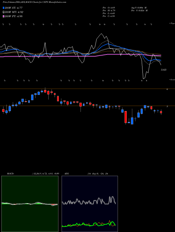Screen dimensions: 175x232
Task: Click the price axis label 5
Action: coord(167,107)
